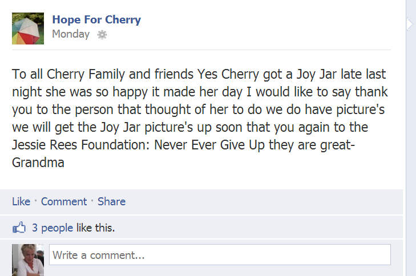Like the Hope For Cherry post
The image size is (416, 276).
21,201
